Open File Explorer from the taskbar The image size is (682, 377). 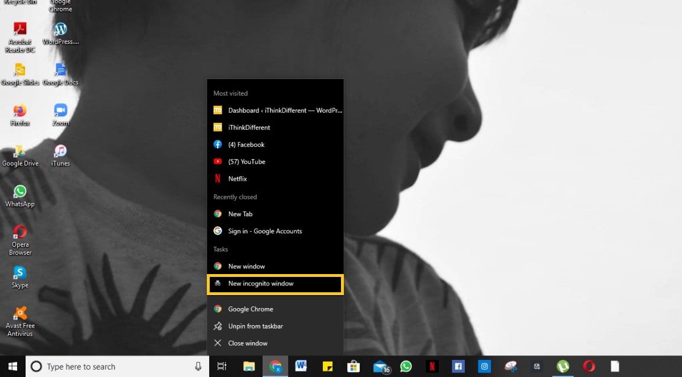pyautogui.click(x=249, y=367)
